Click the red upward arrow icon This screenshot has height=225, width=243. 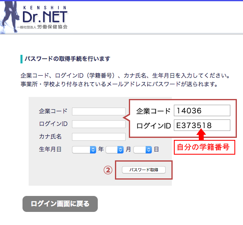201,135
